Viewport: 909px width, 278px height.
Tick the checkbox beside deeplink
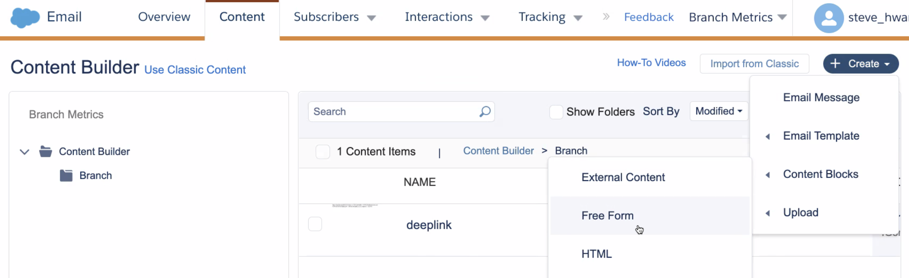click(x=315, y=224)
